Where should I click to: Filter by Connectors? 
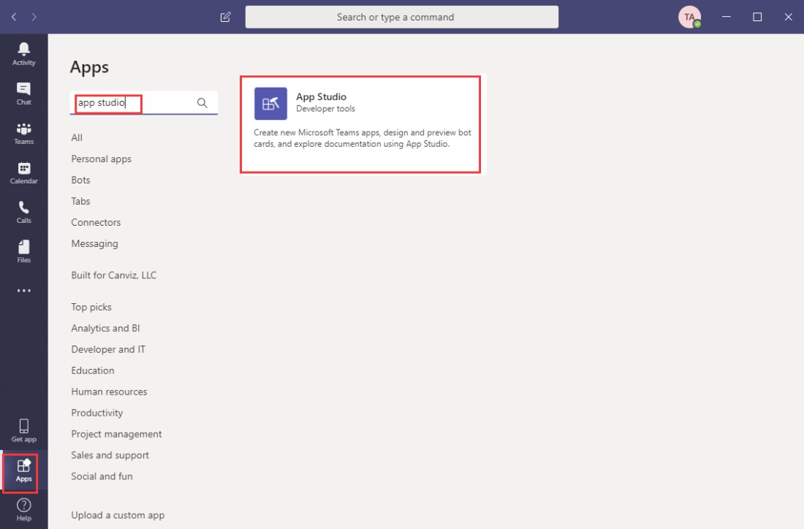click(x=96, y=222)
